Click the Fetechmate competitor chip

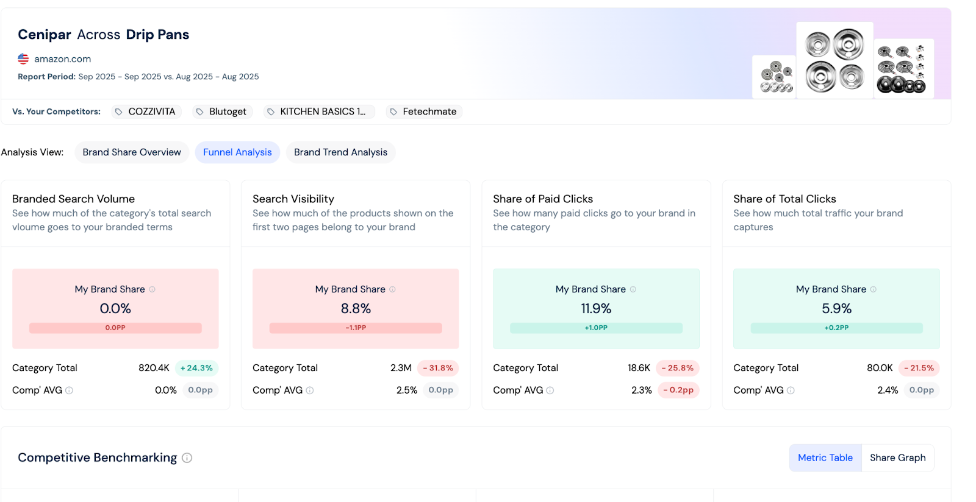click(424, 112)
